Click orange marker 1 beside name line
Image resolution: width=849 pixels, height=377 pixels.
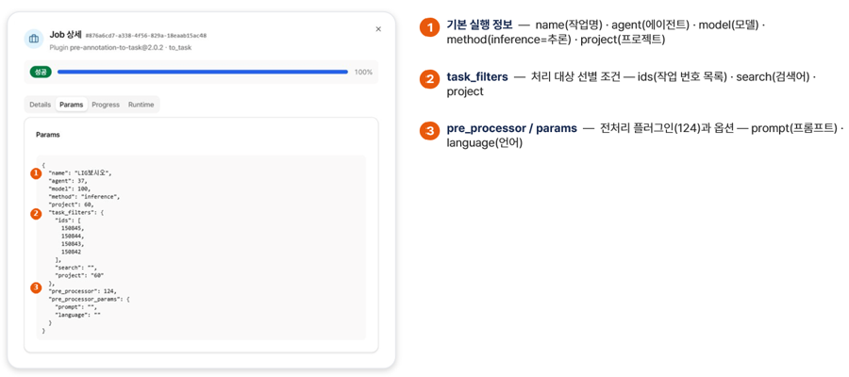(36, 173)
